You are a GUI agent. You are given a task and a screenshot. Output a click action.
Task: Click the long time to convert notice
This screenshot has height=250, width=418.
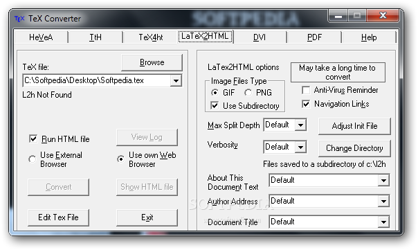pos(338,72)
